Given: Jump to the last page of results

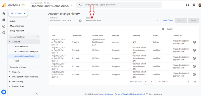Looking at the screenshot, I should click(x=195, y=81).
